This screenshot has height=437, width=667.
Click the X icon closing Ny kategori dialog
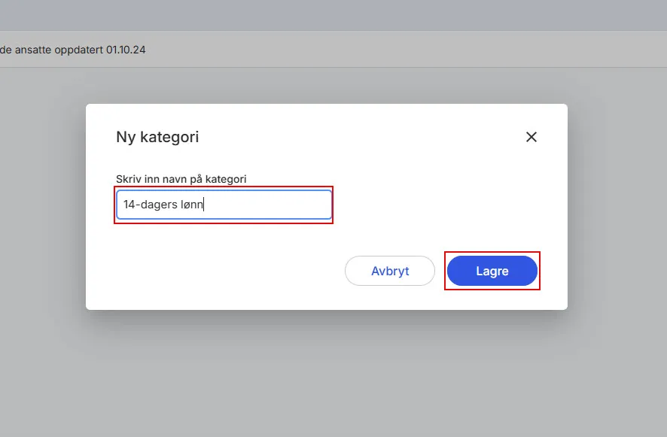point(531,137)
